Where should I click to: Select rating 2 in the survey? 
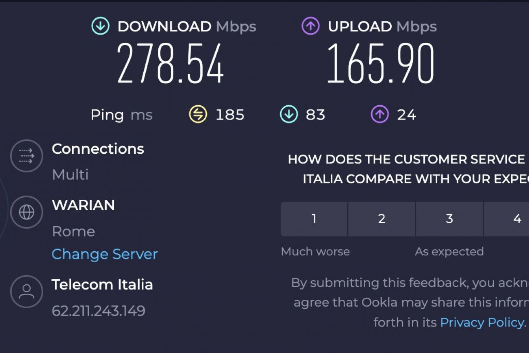[382, 219]
